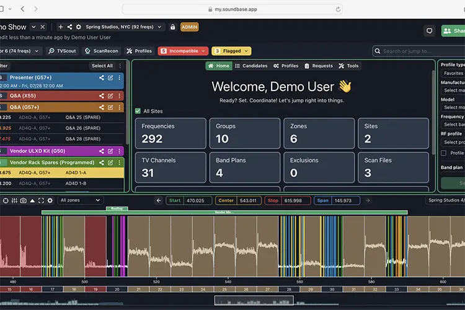Viewport: 465px width, 310px height.
Task: Click share icon on Presenter (G57+) group
Action: coord(102,77)
